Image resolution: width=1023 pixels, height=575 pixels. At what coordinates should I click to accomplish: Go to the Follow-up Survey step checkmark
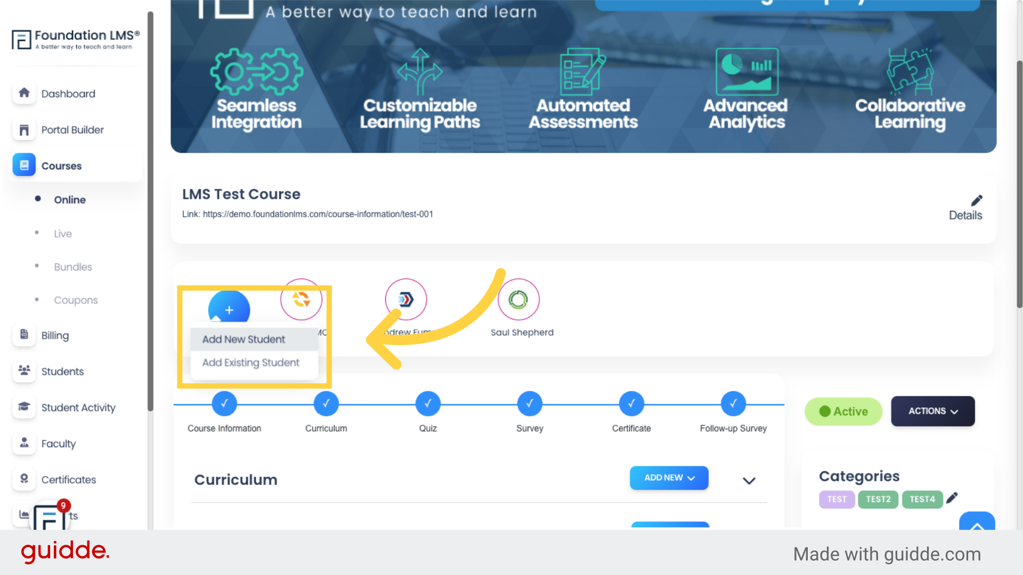(733, 404)
